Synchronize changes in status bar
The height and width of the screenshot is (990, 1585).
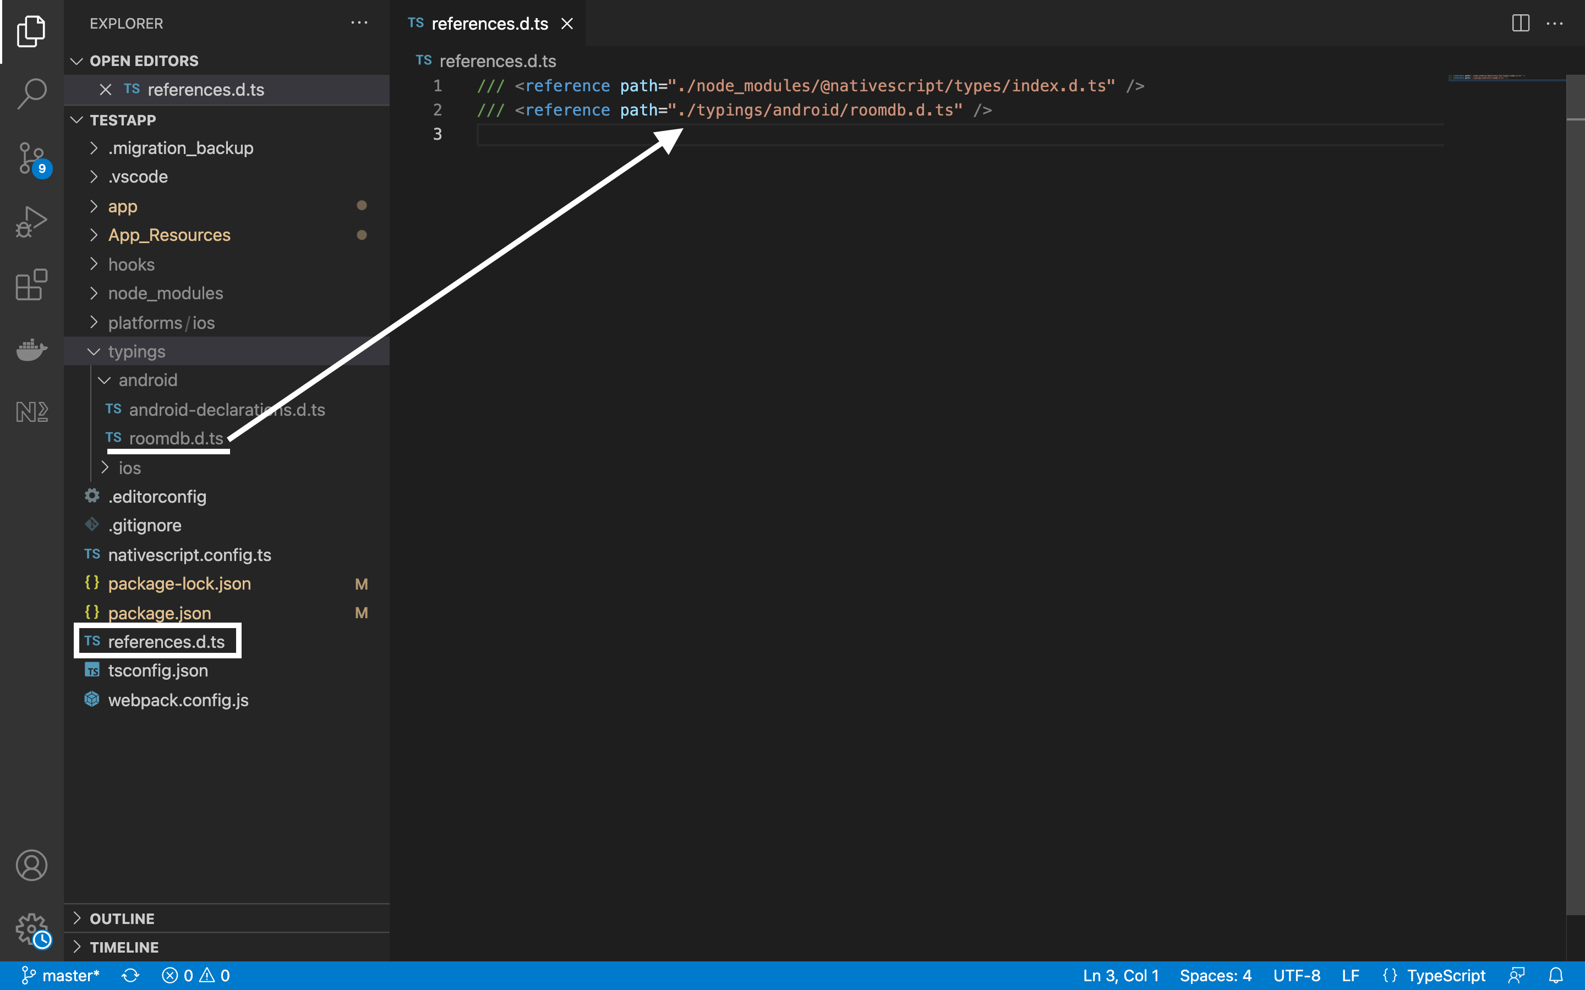coord(130,976)
